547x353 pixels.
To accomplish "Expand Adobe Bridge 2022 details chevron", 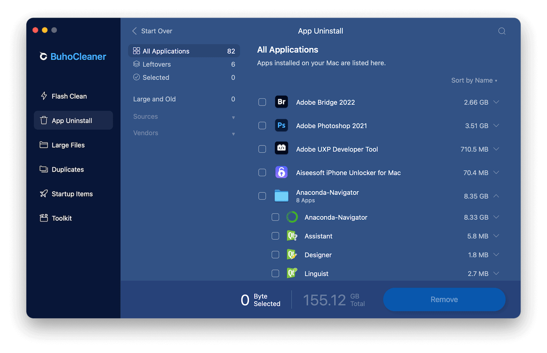I will tap(496, 102).
